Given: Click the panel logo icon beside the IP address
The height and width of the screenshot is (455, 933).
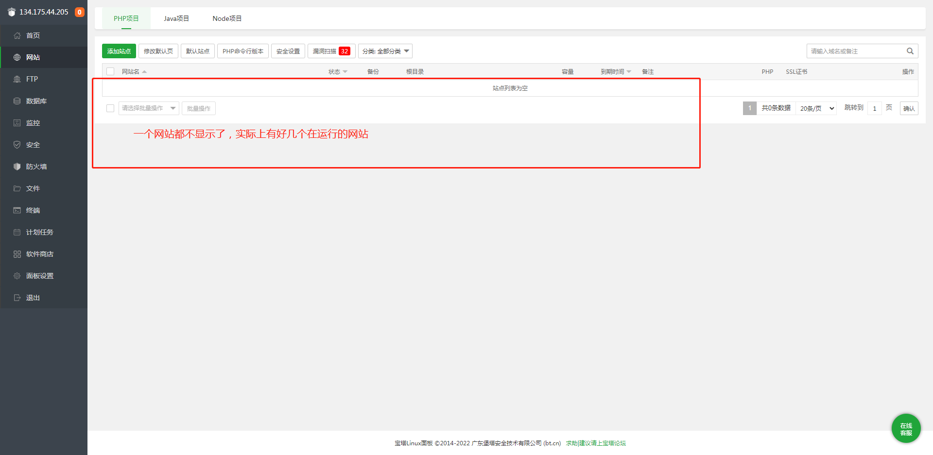Looking at the screenshot, I should click(x=12, y=12).
